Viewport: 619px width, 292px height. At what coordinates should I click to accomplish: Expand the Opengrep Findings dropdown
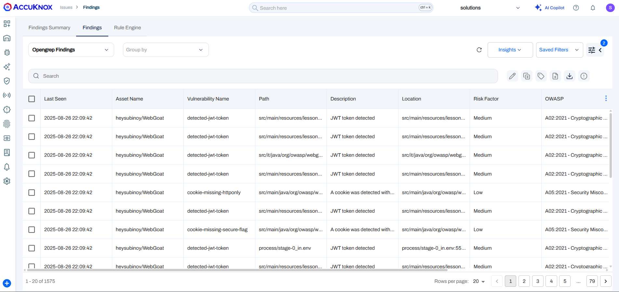tap(71, 50)
